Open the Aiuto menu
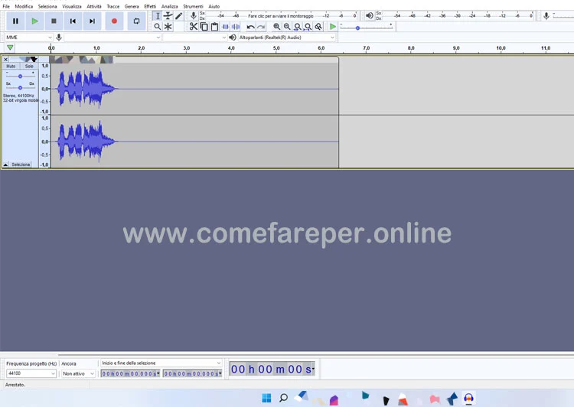Viewport: 574px width, 407px height. pos(214,6)
